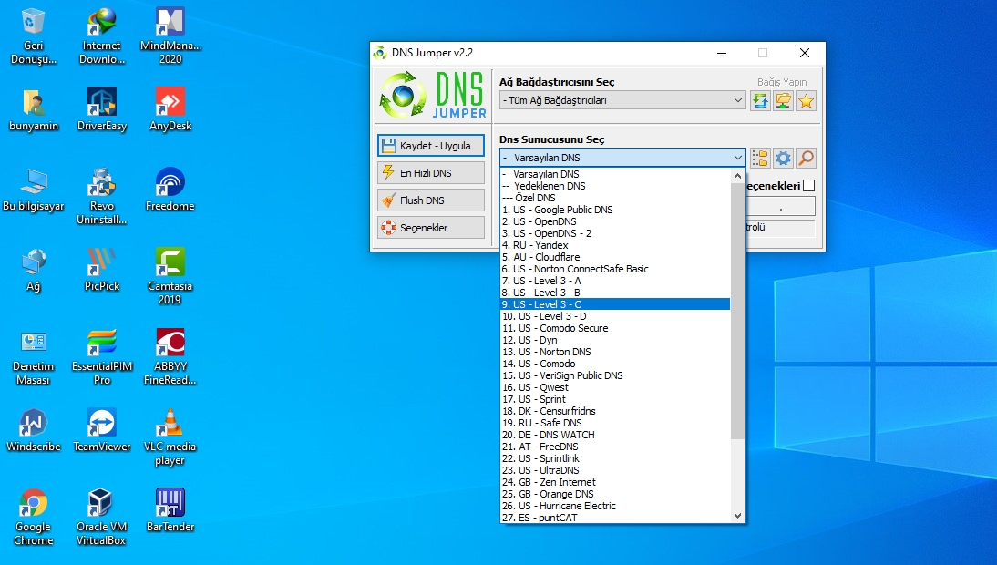Select 6. US - Norton ConnectSafe Basic
Image resolution: width=997 pixels, height=565 pixels.
click(x=615, y=269)
